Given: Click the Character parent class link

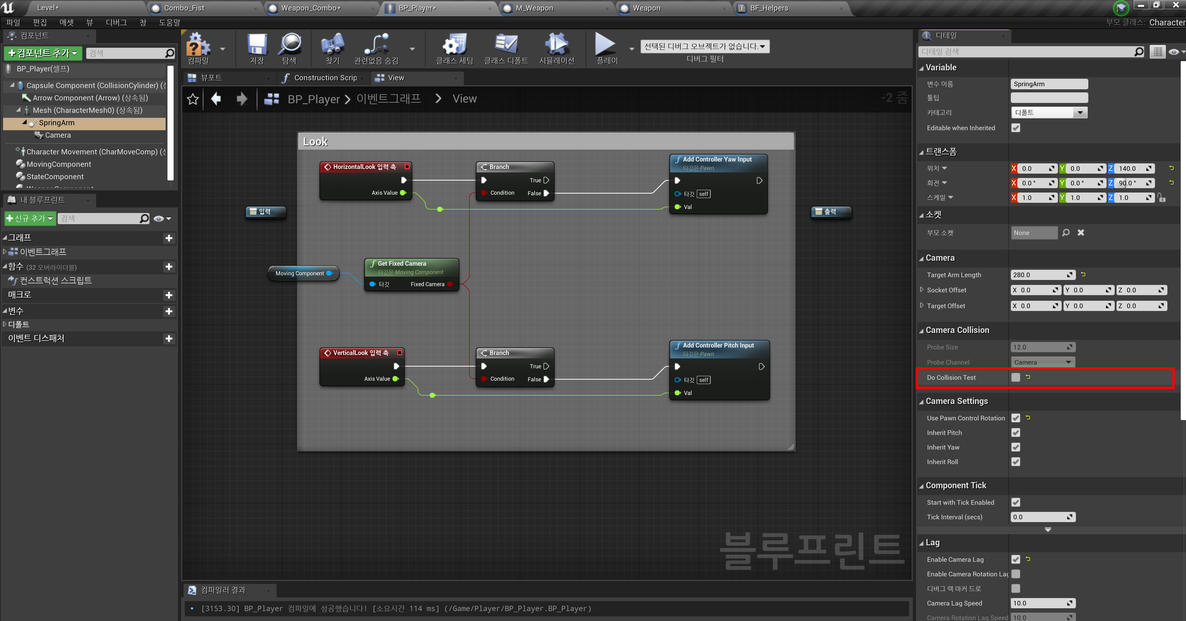Looking at the screenshot, I should tap(1167, 22).
